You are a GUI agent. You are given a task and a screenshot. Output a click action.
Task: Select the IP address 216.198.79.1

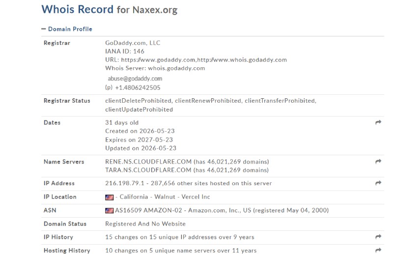pyautogui.click(x=125, y=183)
